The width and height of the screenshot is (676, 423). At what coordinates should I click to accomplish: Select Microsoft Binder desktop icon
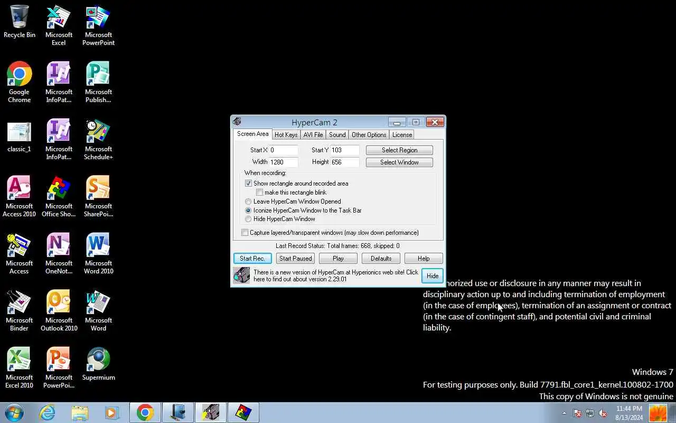[x=20, y=311]
